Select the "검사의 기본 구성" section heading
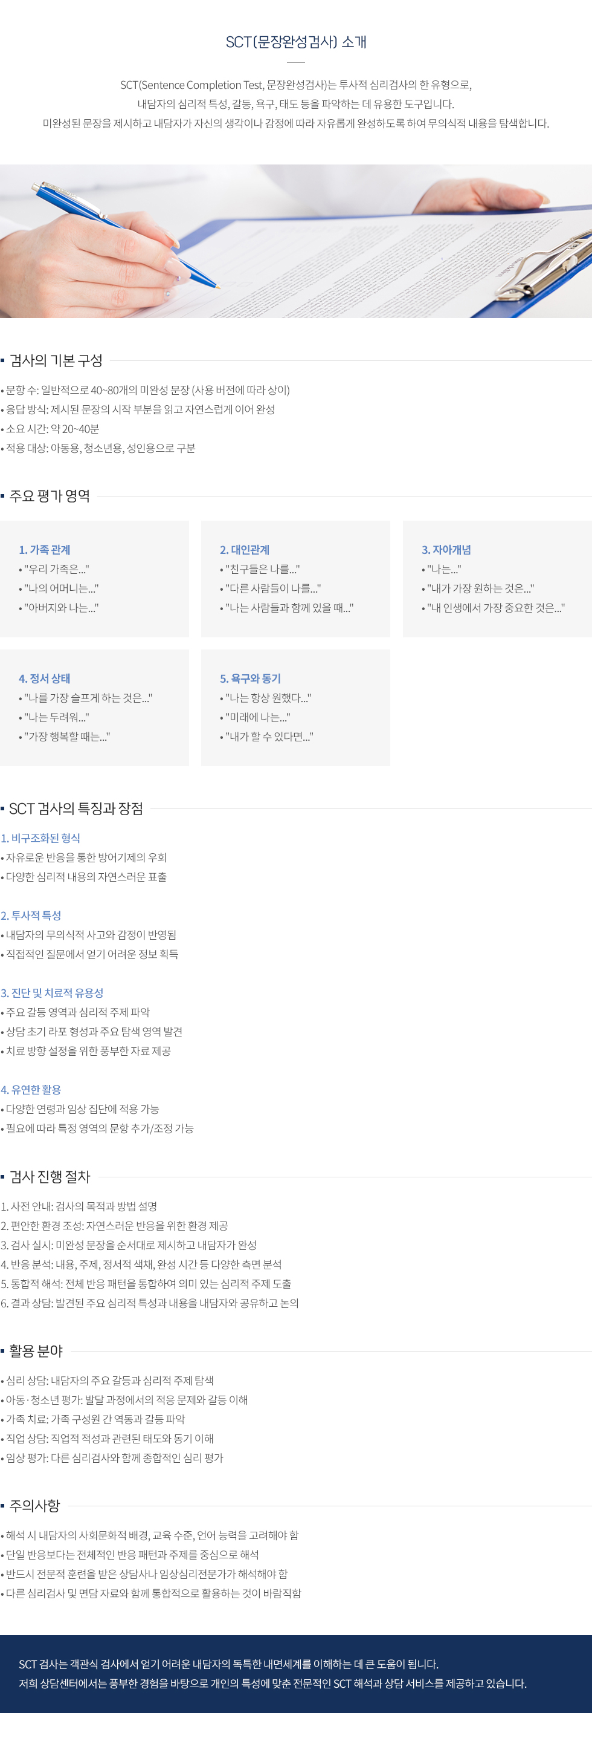This screenshot has width=592, height=1747. [56, 361]
